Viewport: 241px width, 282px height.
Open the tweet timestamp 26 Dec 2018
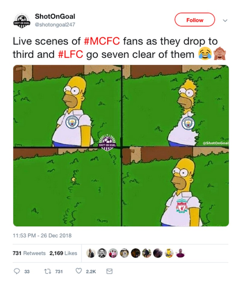click(x=42, y=235)
